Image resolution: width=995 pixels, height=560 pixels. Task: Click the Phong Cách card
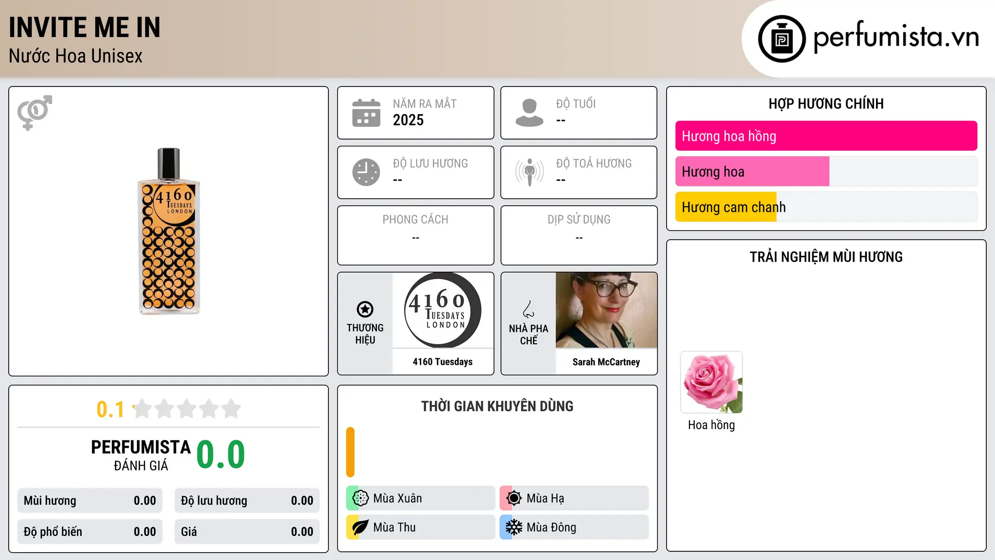[416, 235]
